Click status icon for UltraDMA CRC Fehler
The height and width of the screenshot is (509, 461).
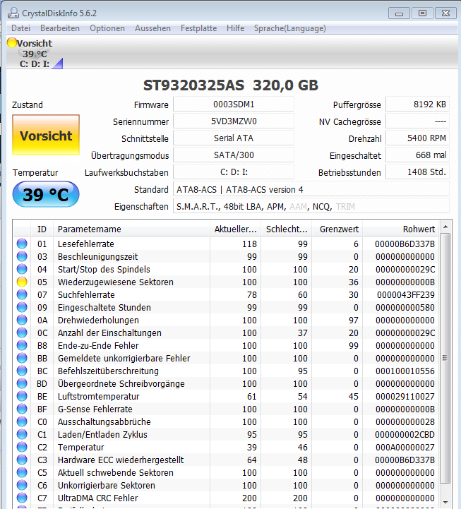[22, 498]
